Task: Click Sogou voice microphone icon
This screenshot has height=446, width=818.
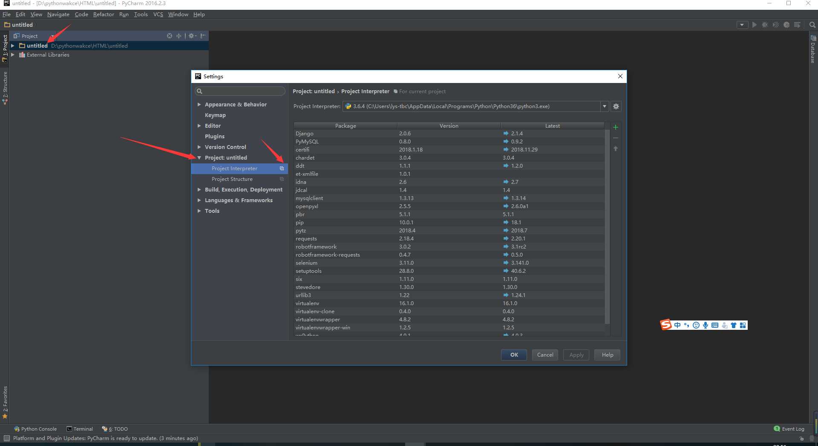Action: pyautogui.click(x=706, y=325)
